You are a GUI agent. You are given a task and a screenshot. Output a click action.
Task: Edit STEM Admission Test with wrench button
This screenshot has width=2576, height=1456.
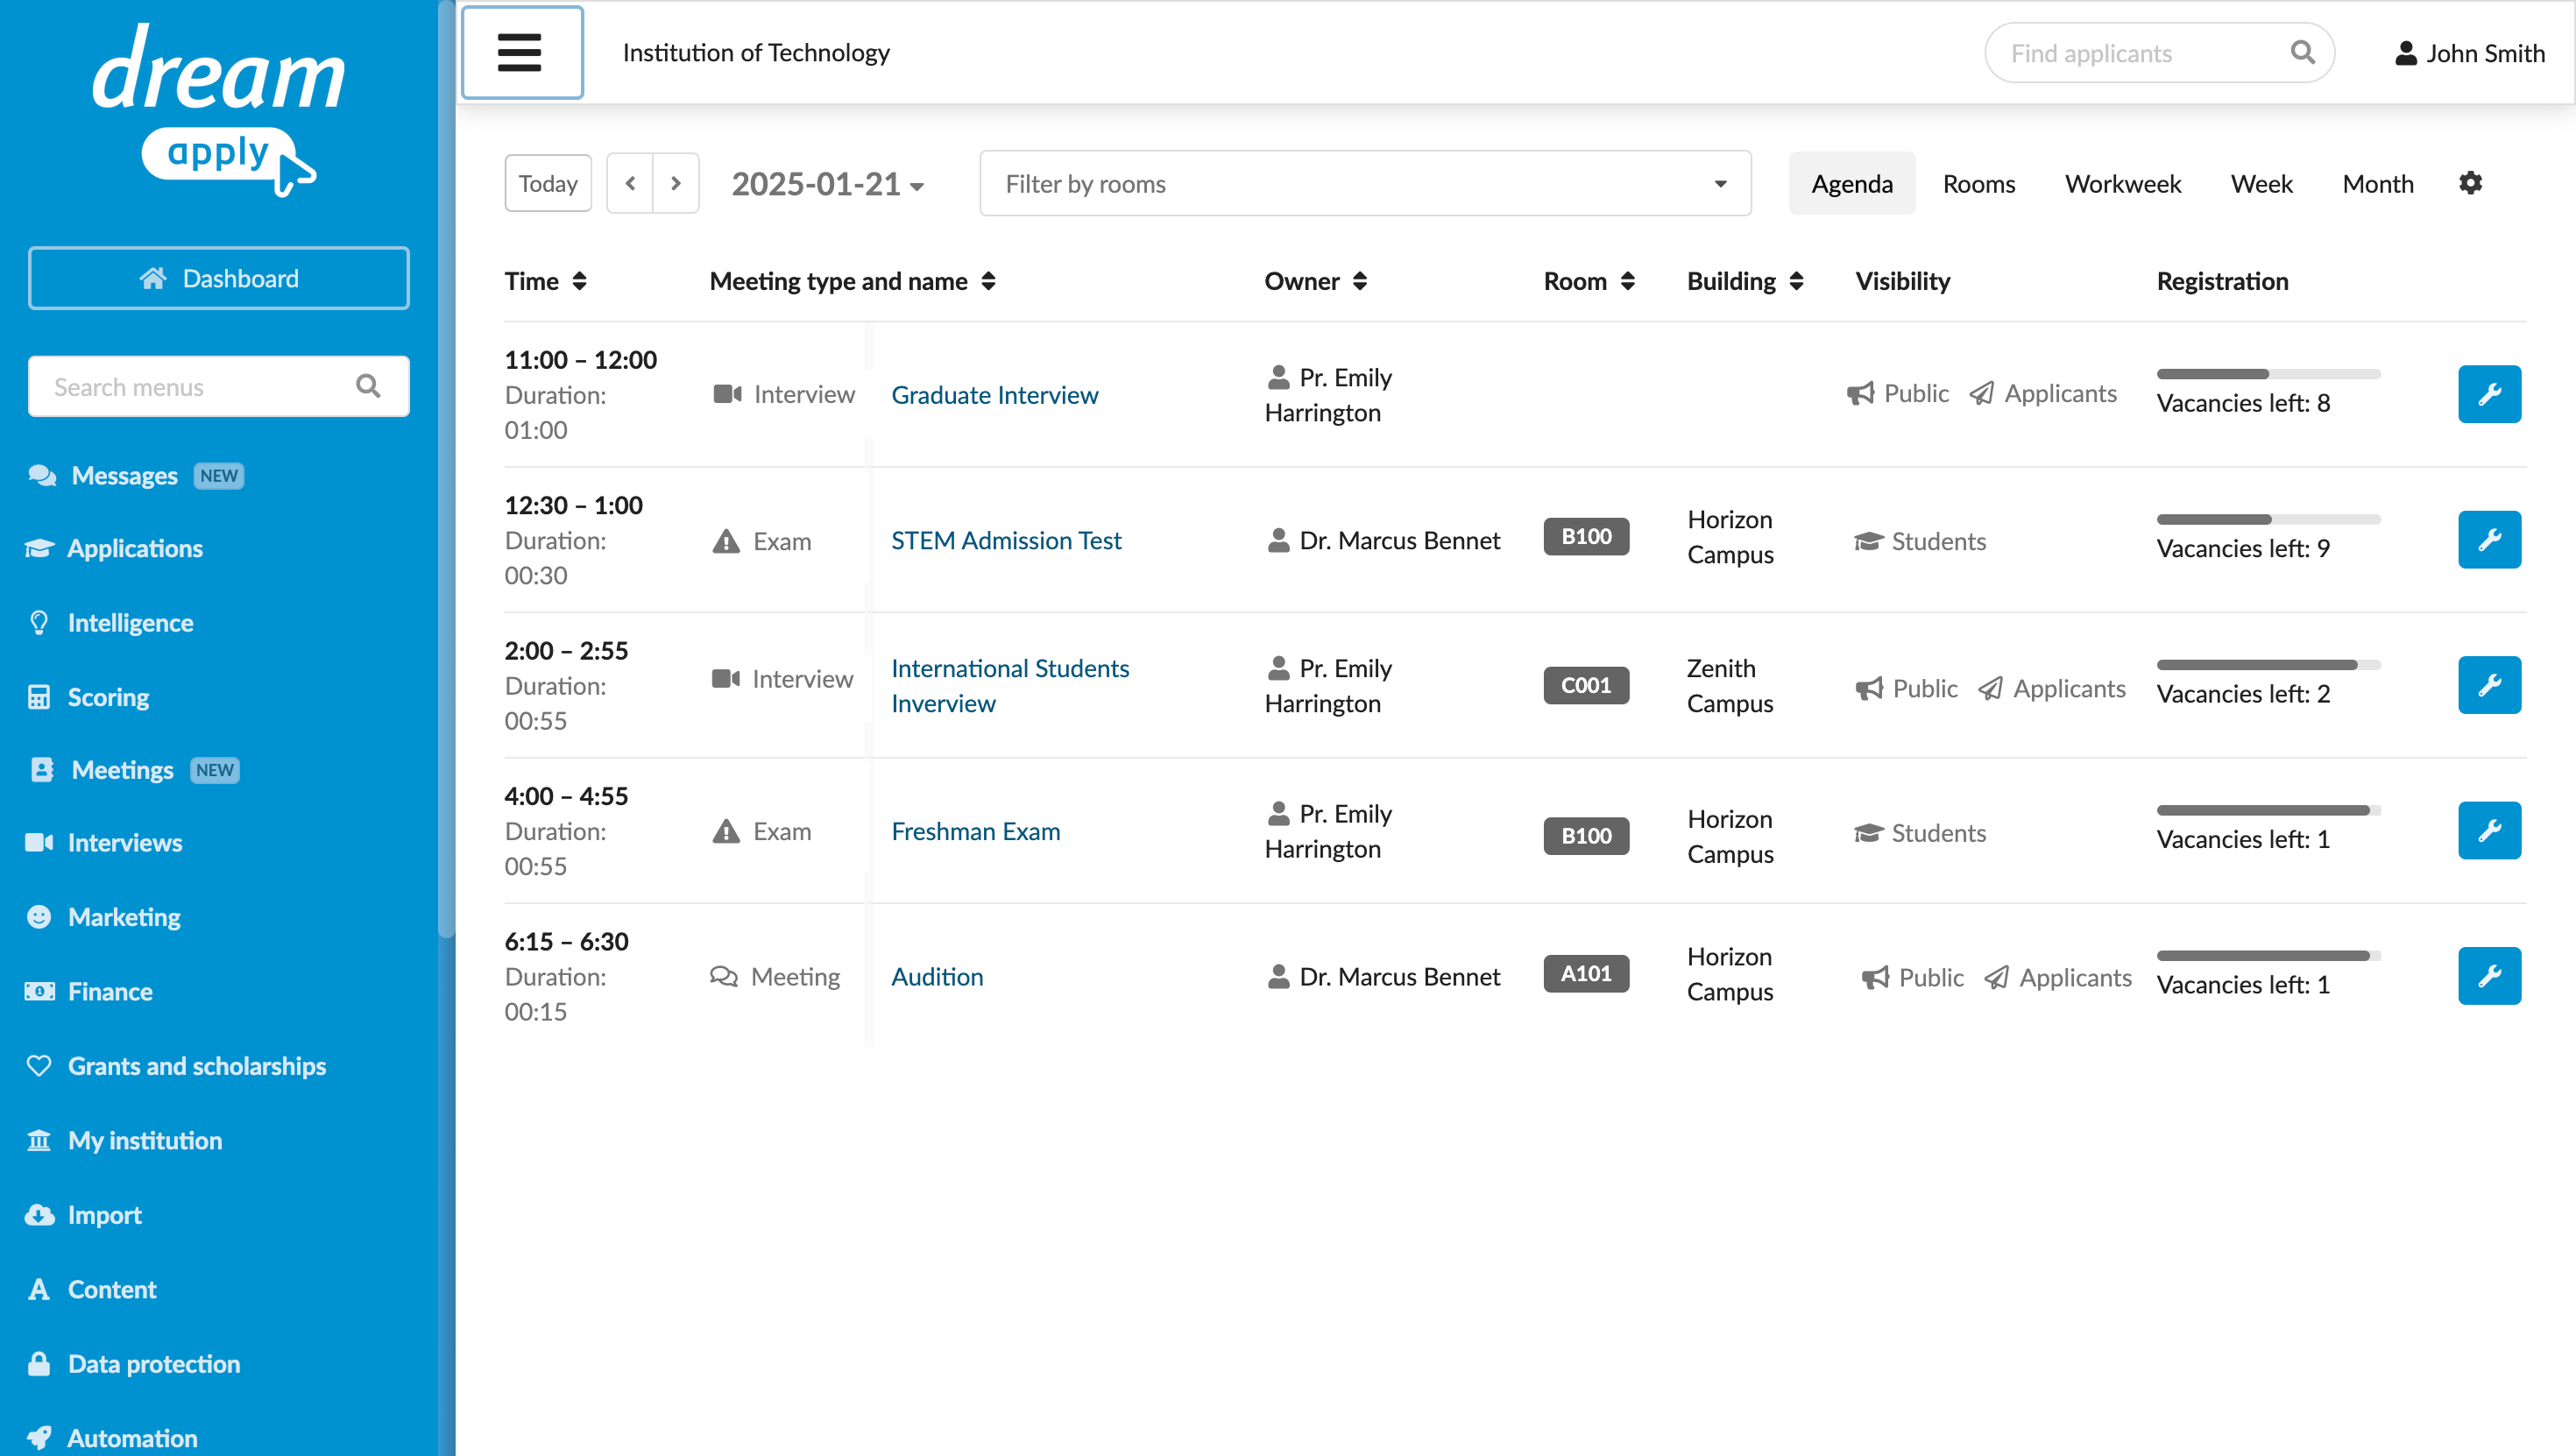coord(2489,540)
